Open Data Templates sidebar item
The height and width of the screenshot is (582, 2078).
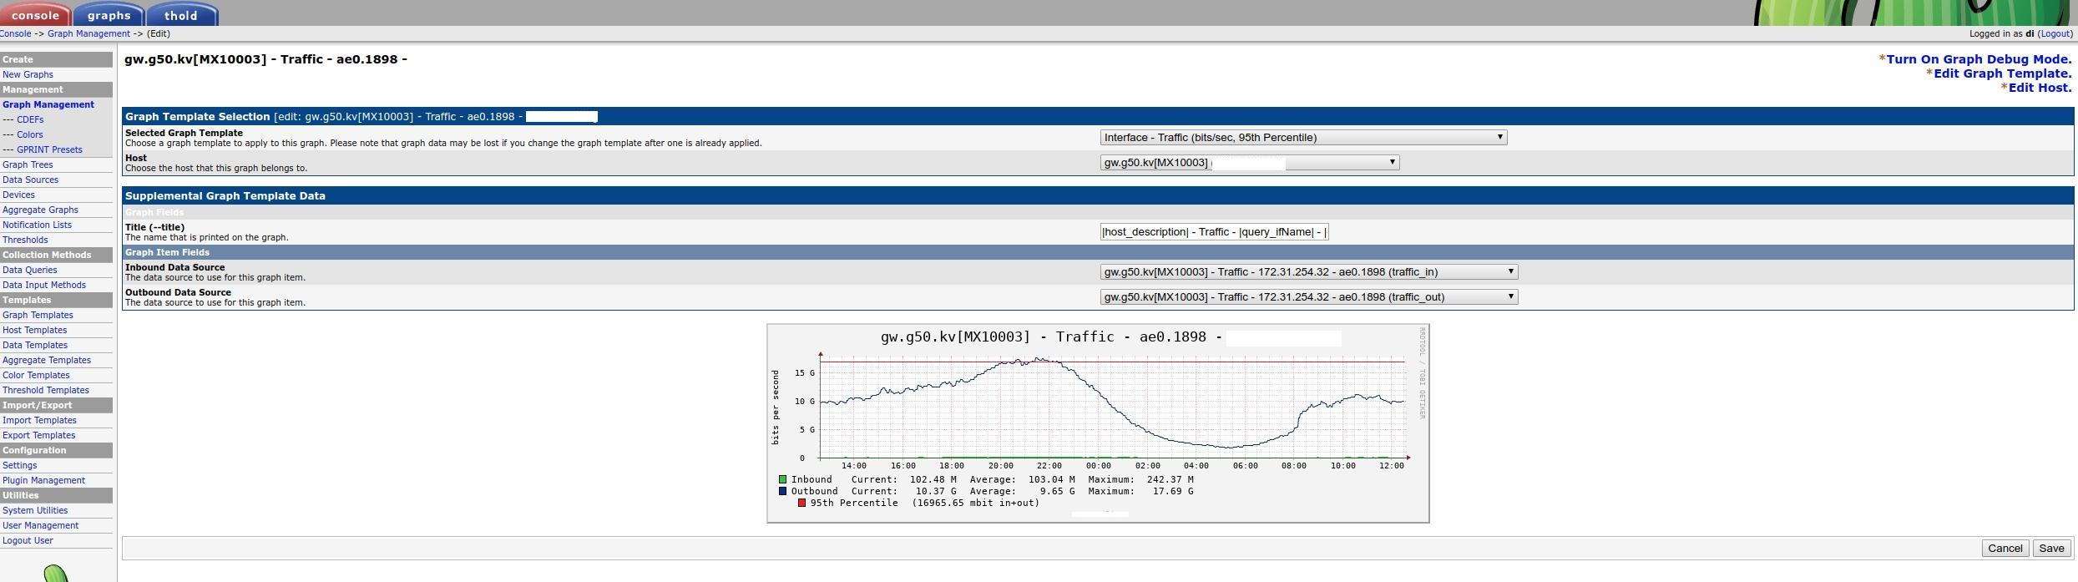tap(35, 345)
